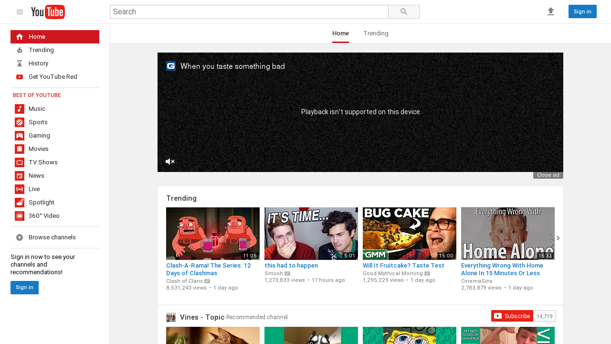Click the Home house icon in sidebar

(x=20, y=37)
